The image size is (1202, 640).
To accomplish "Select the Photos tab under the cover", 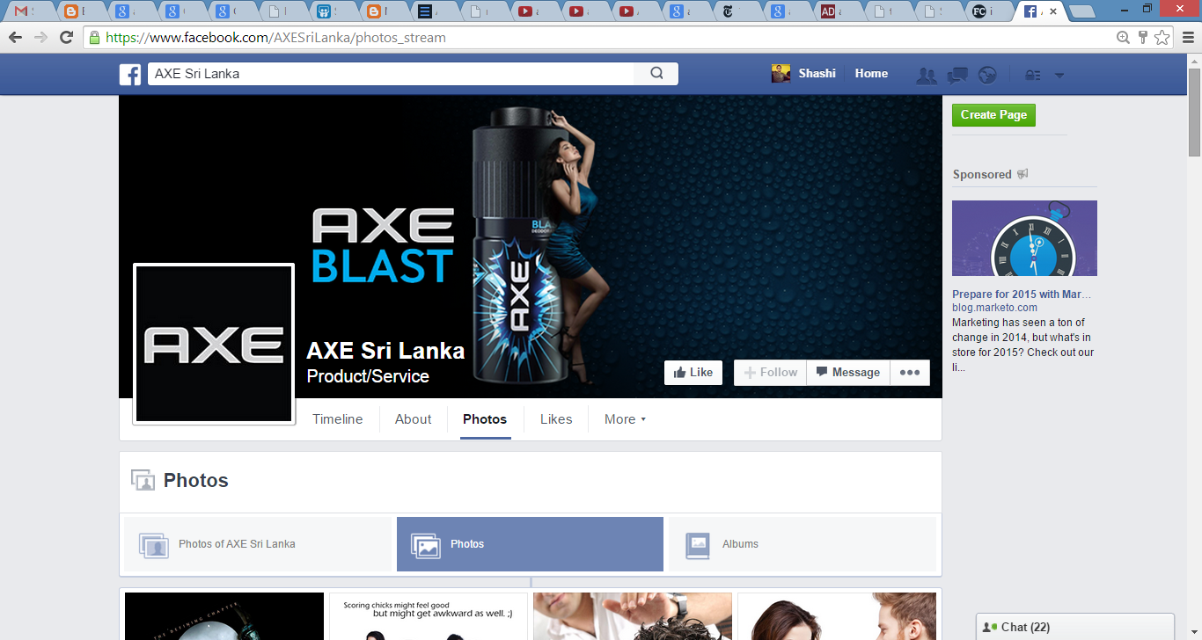I will (x=485, y=419).
